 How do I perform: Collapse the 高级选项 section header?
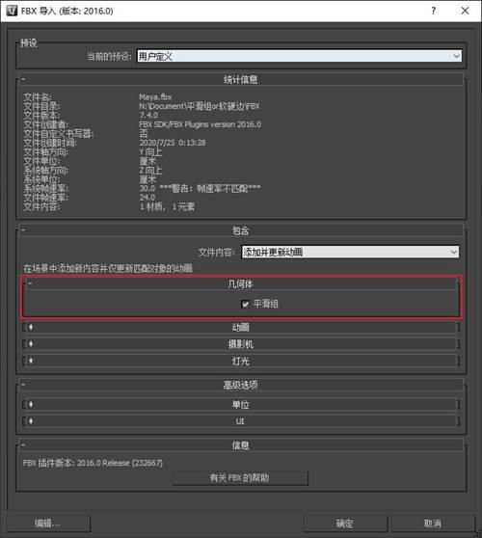tap(241, 385)
